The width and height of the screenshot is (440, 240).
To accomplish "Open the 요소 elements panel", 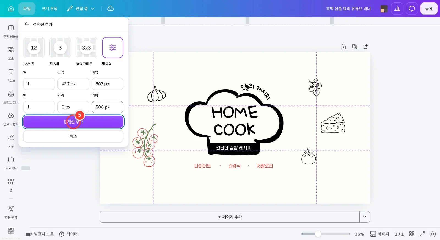I will click(x=11, y=53).
